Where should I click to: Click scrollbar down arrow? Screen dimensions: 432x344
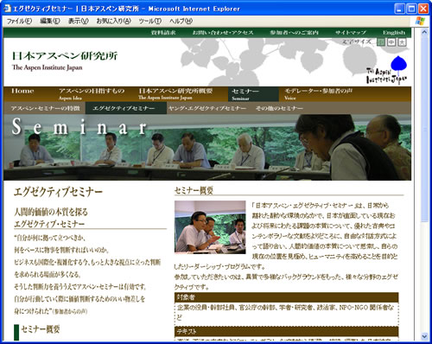(x=424, y=336)
